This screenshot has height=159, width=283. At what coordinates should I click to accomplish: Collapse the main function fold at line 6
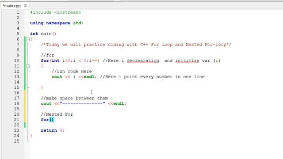[x=27, y=39]
